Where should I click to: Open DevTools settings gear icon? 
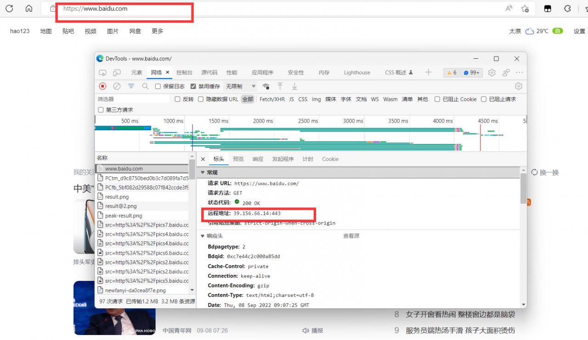492,72
